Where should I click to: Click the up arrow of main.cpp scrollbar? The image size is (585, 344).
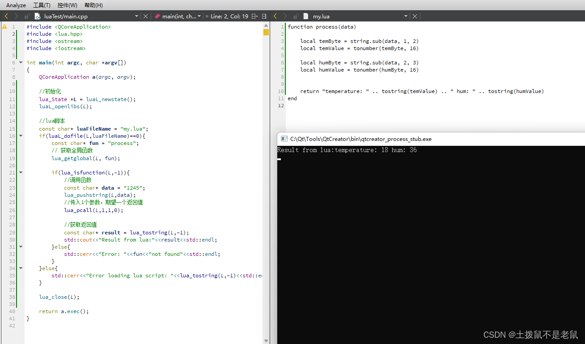[x=266, y=26]
